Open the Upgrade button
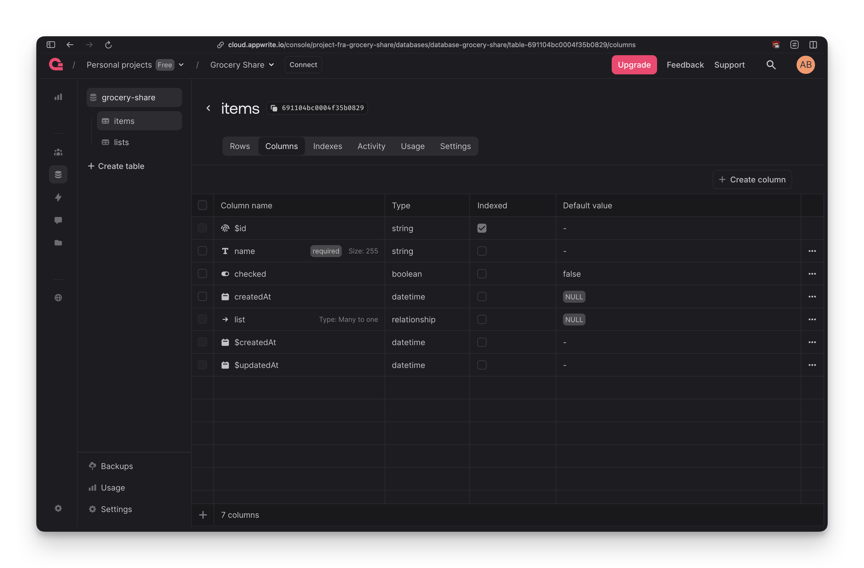864x568 pixels. 634,65
